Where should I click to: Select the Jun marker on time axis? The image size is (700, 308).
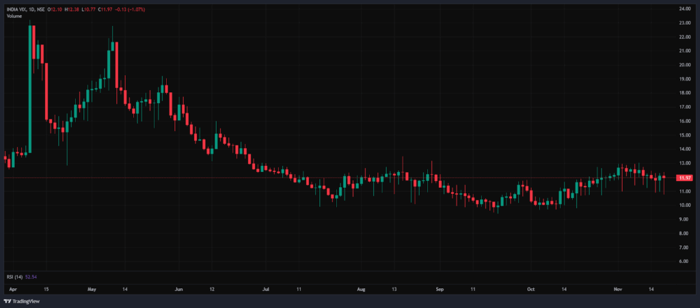pyautogui.click(x=178, y=290)
